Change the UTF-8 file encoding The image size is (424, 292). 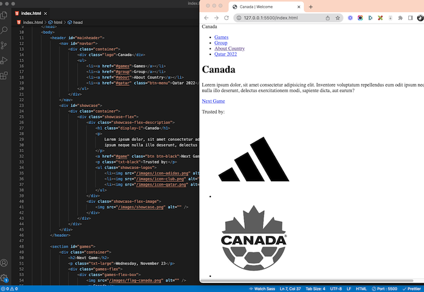[x=336, y=289]
